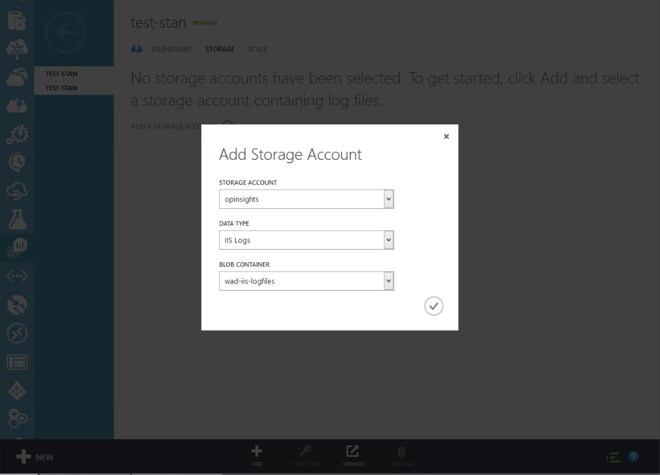Open the operational insights chart sidebar icon
This screenshot has width=660, height=475.
click(x=16, y=247)
